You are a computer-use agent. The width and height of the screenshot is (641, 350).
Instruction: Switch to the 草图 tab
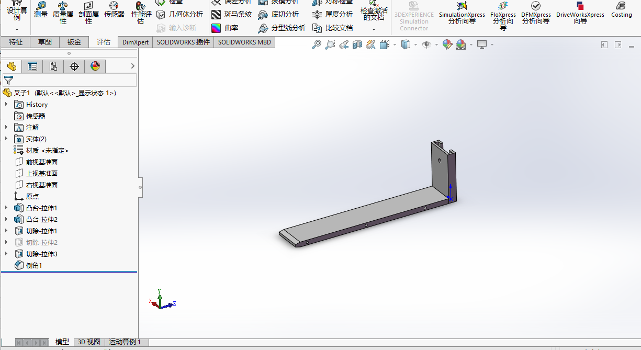point(45,42)
